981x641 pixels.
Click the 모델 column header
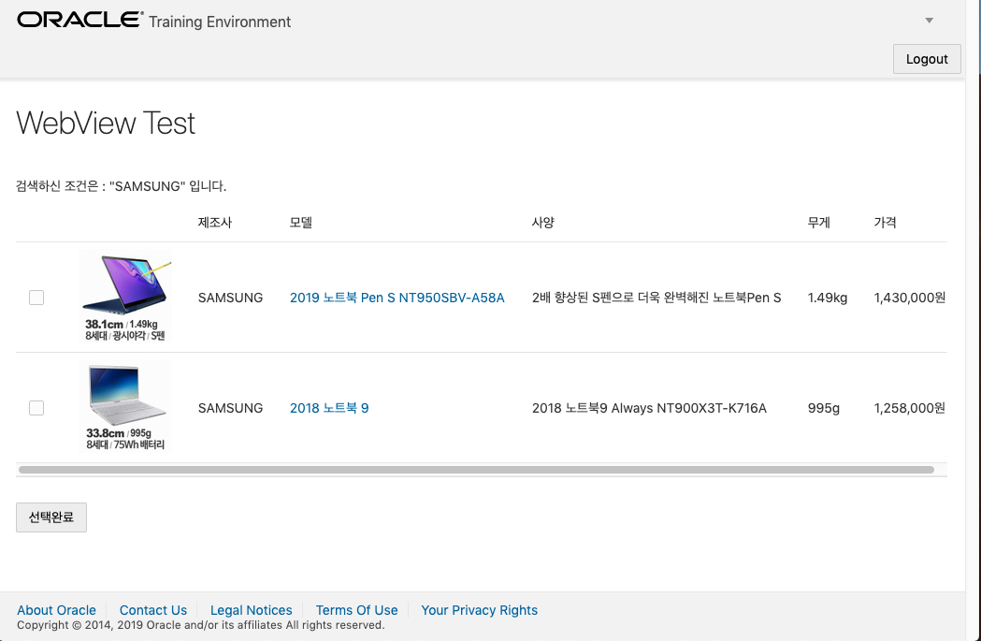[x=301, y=222]
